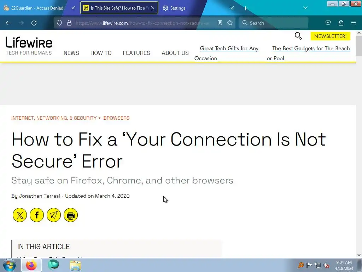Screen dimensions: 362x272
Task: Open a new tab with plus button
Action: coord(246,8)
